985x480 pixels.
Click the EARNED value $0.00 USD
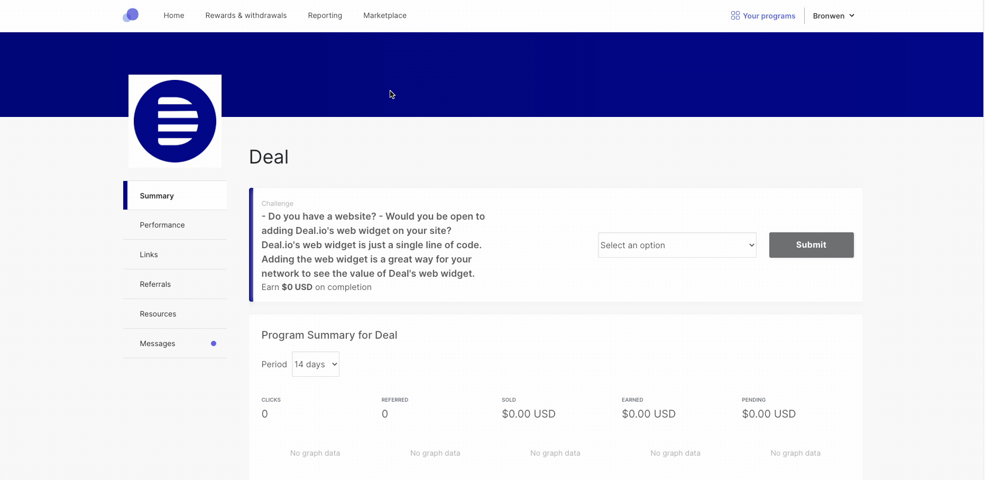pos(649,414)
